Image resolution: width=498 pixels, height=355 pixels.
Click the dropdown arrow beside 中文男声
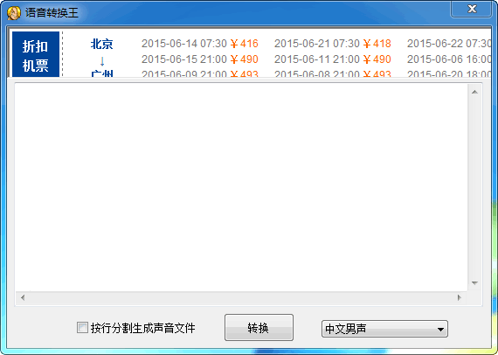(x=440, y=330)
